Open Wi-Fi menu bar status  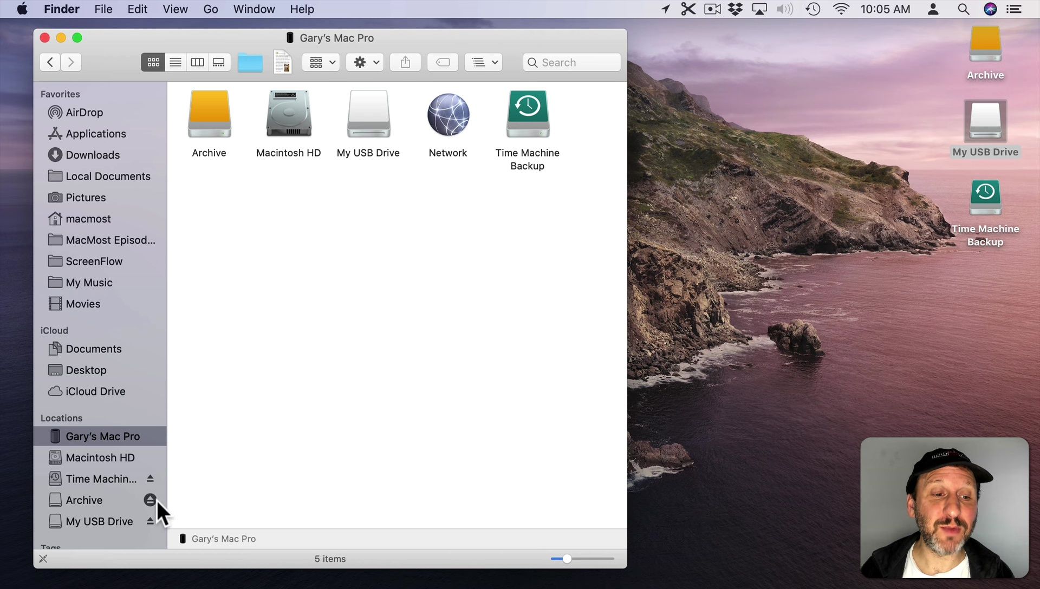(841, 9)
